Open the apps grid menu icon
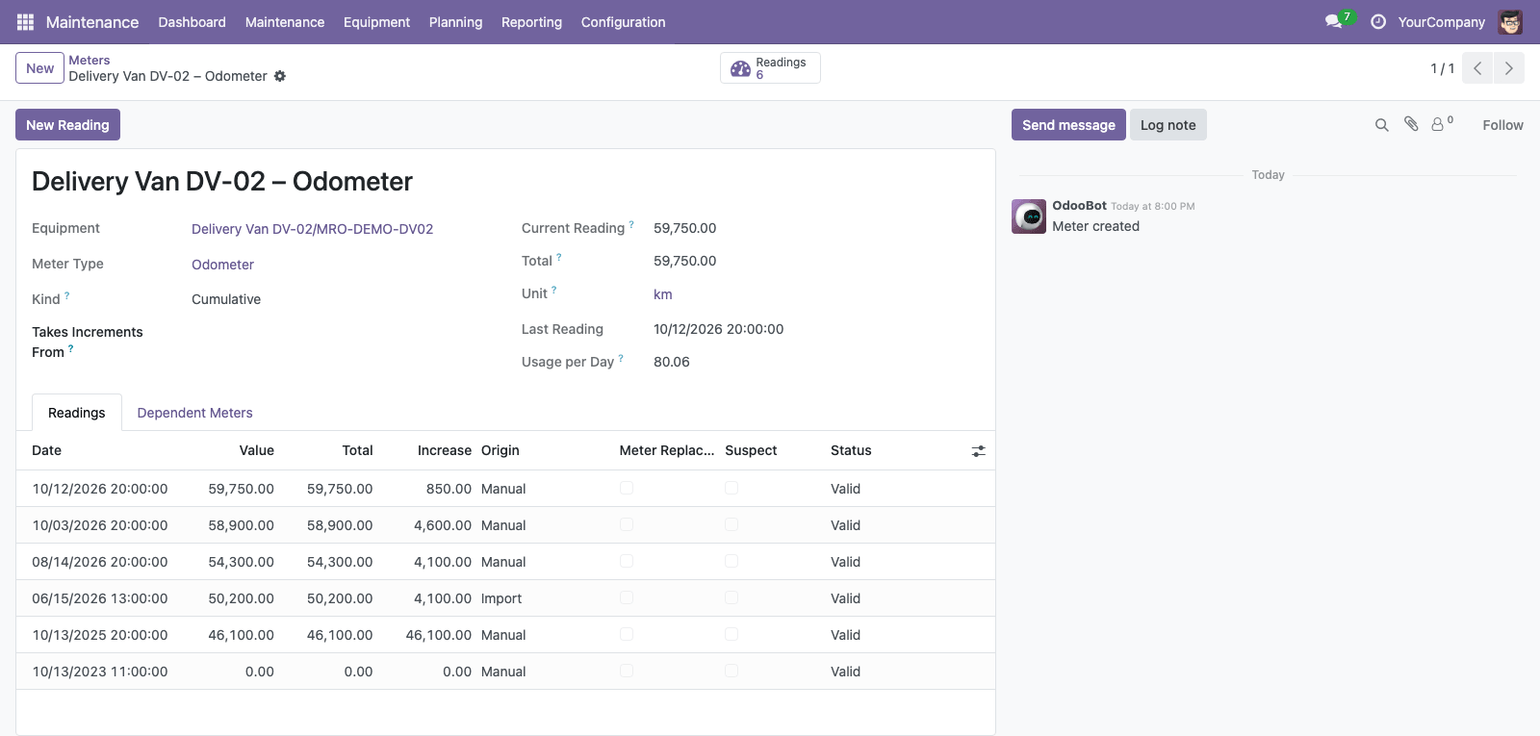This screenshot has width=1540, height=736. pyautogui.click(x=25, y=21)
